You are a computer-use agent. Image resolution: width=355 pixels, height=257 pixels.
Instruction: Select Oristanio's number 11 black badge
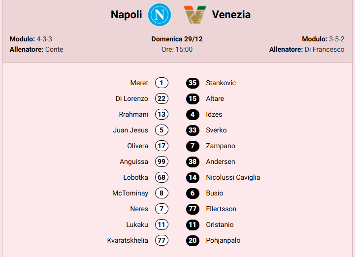click(193, 225)
